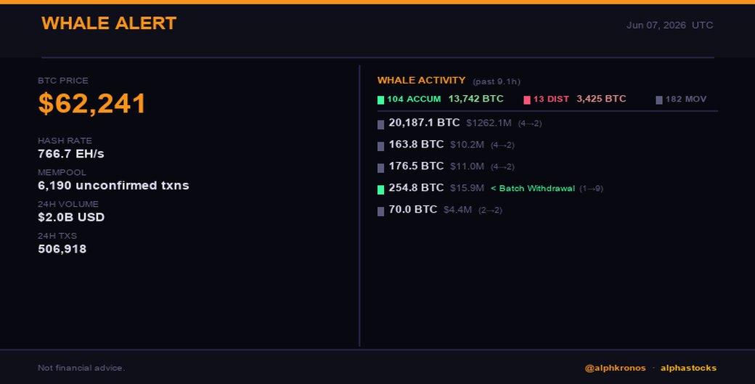
Task: Click the 24H TXS label
Action: [57, 236]
